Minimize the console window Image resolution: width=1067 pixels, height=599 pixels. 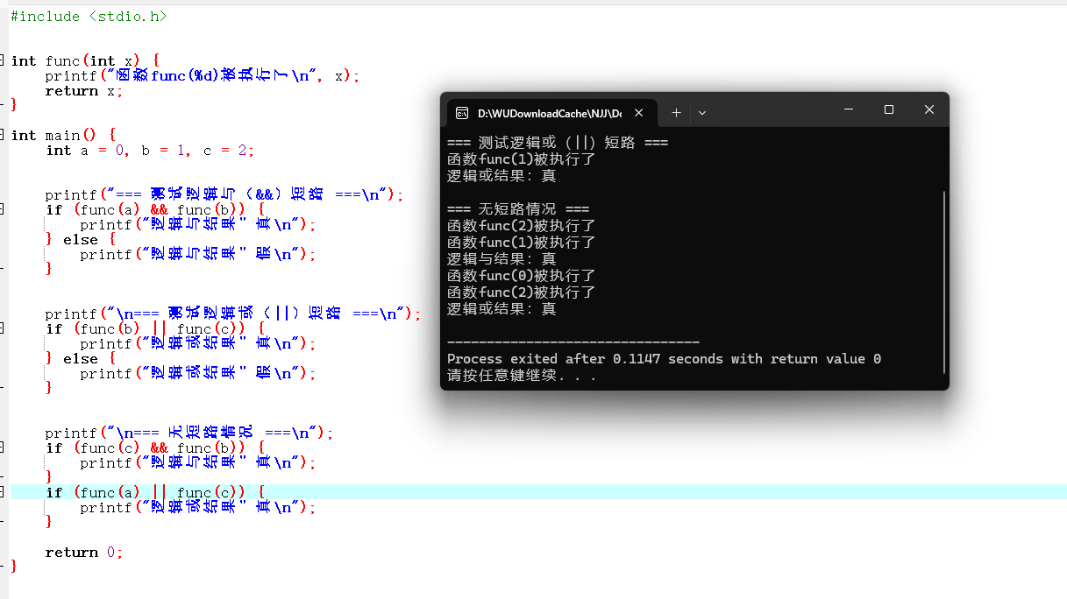[x=849, y=109]
